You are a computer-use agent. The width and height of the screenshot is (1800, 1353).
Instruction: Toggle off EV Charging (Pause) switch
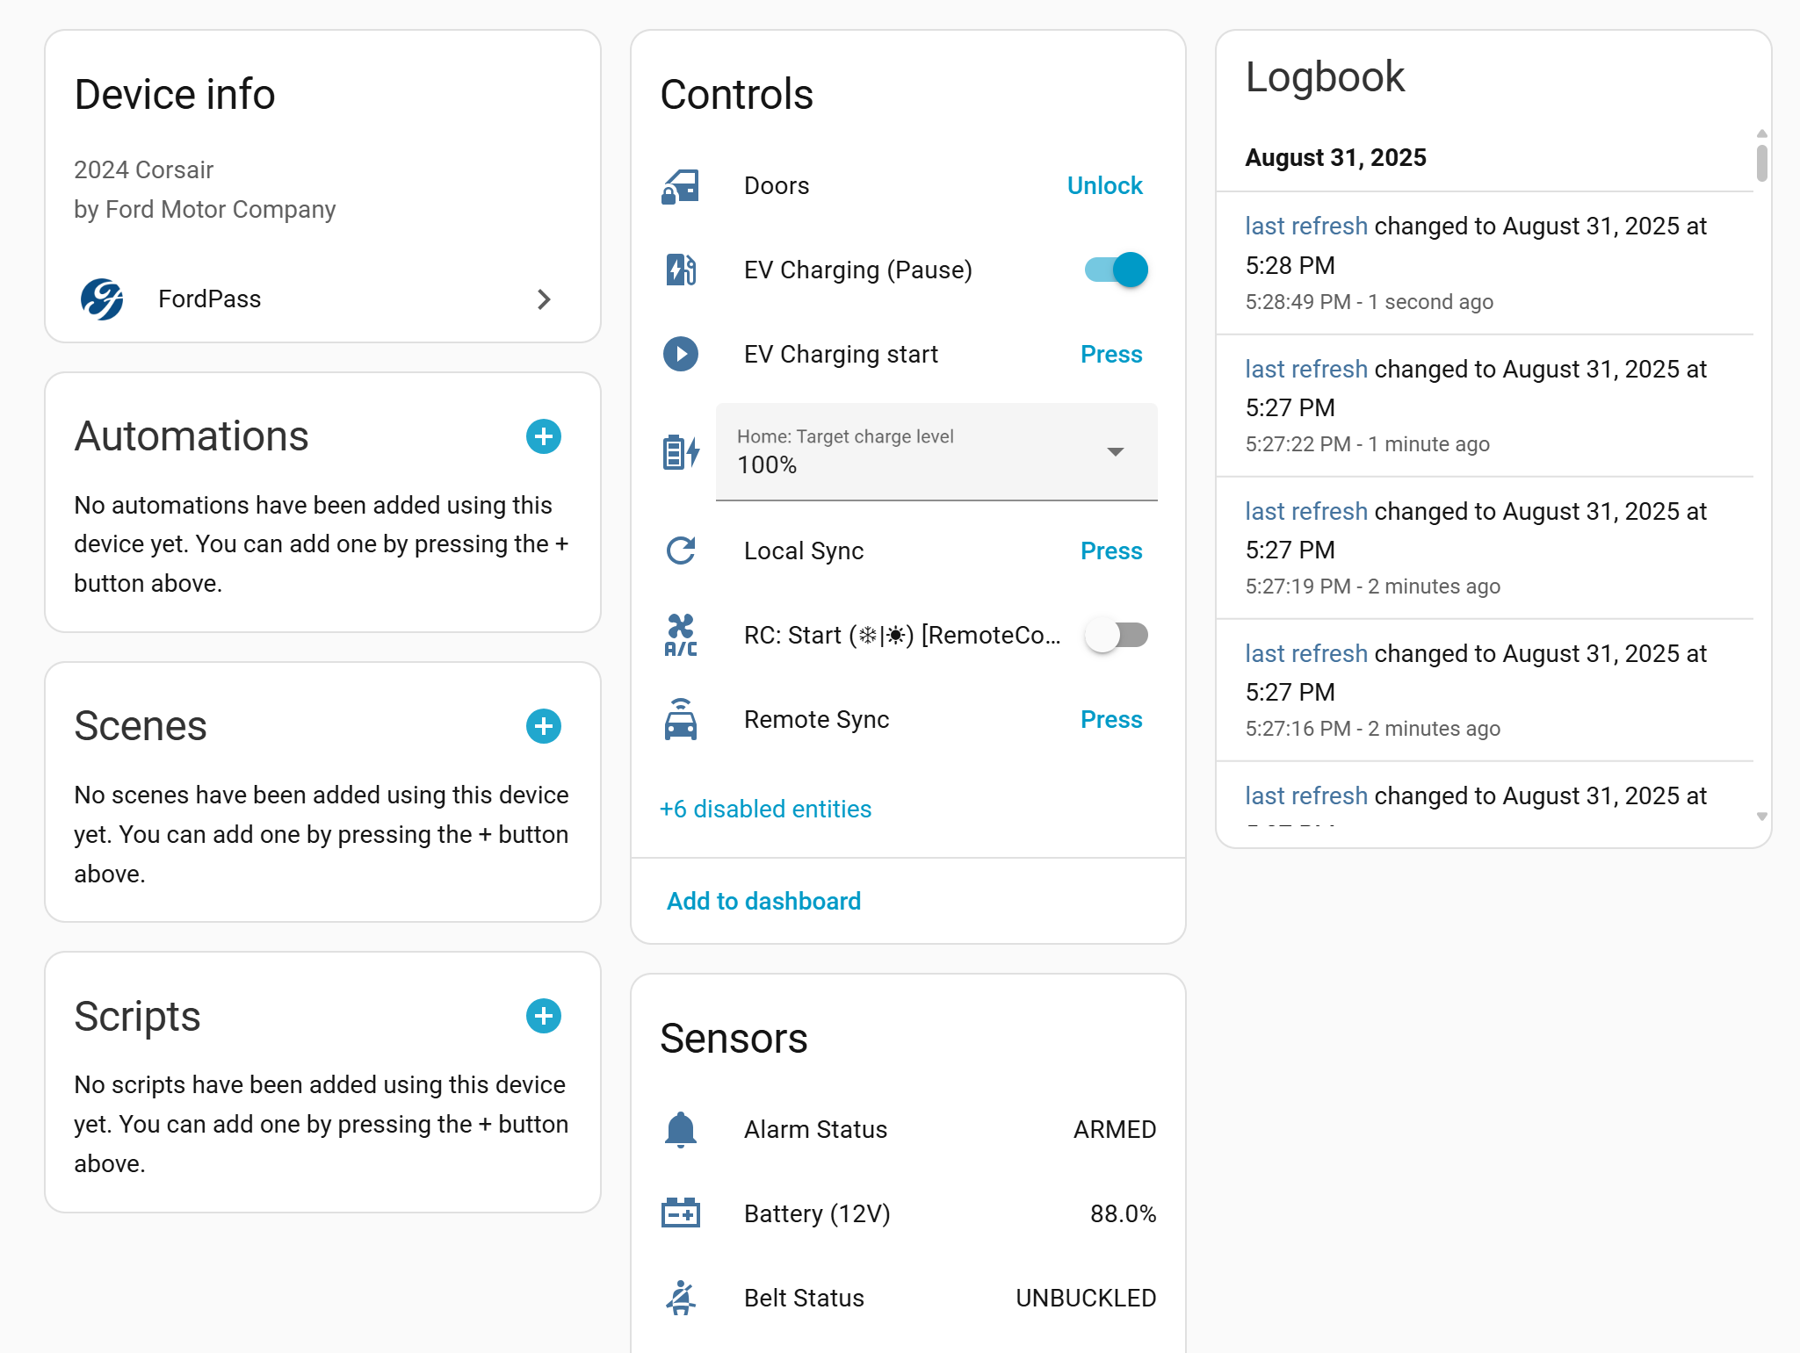(x=1116, y=270)
